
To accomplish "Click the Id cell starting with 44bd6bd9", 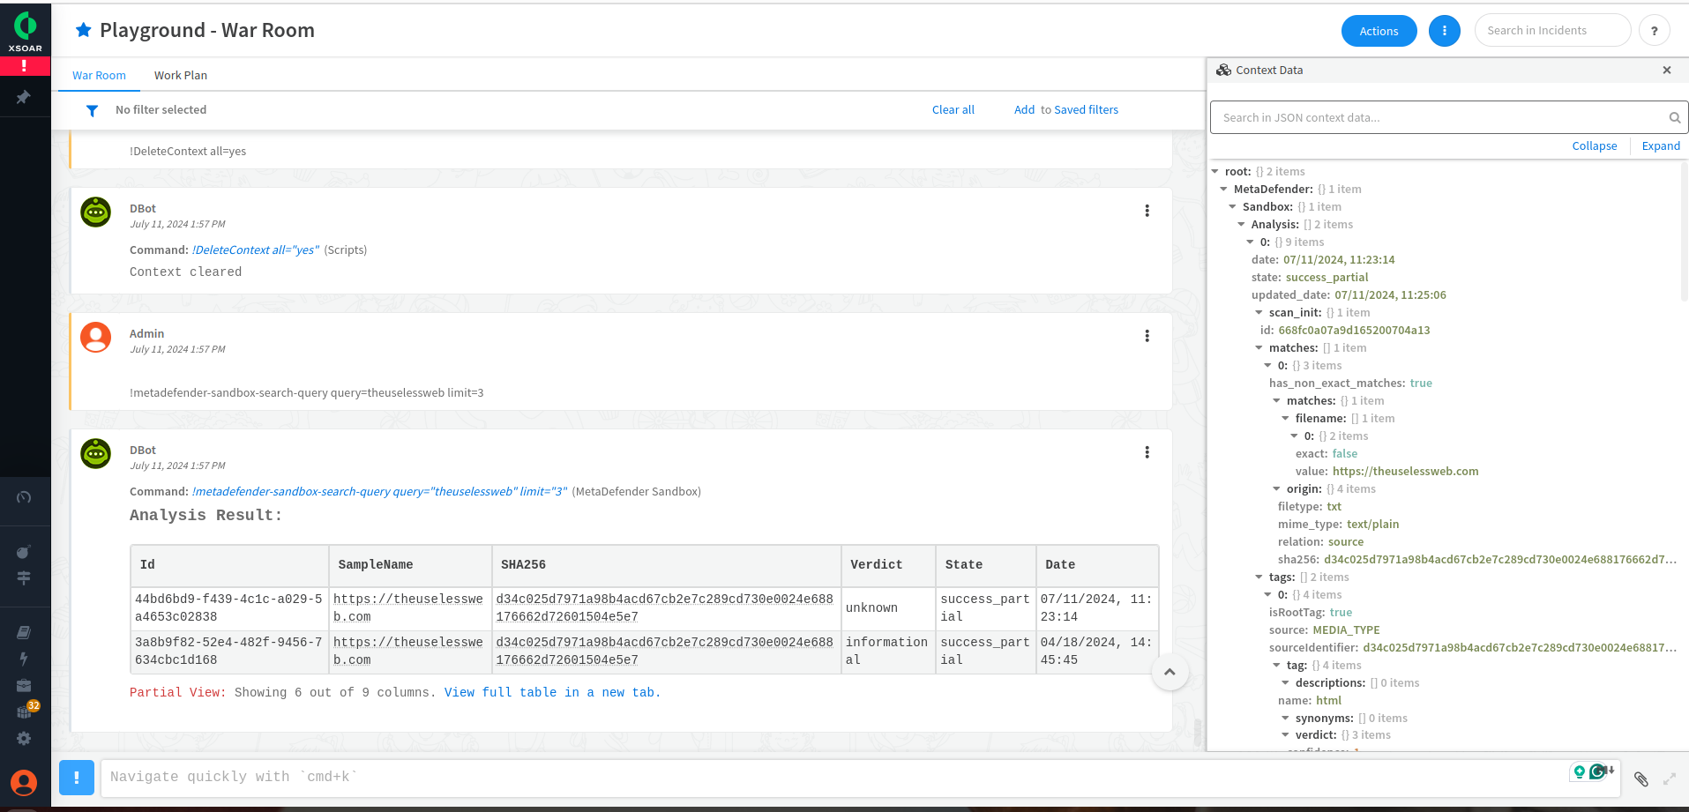I will [x=228, y=608].
